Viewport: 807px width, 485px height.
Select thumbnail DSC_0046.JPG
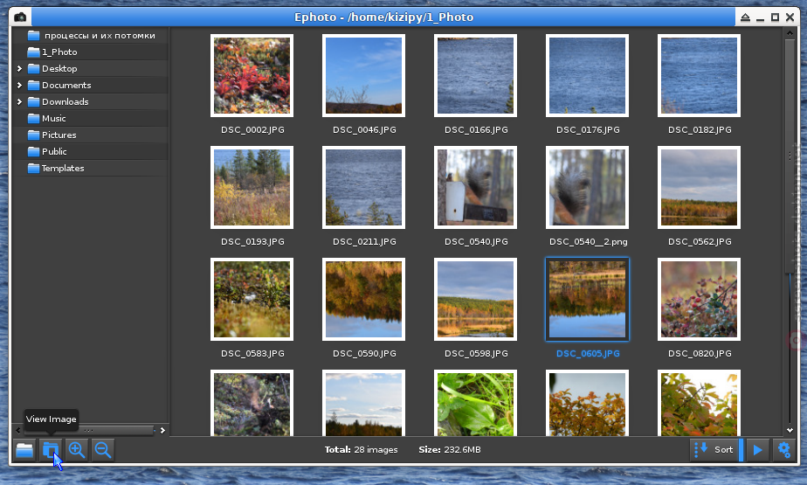[x=363, y=75]
